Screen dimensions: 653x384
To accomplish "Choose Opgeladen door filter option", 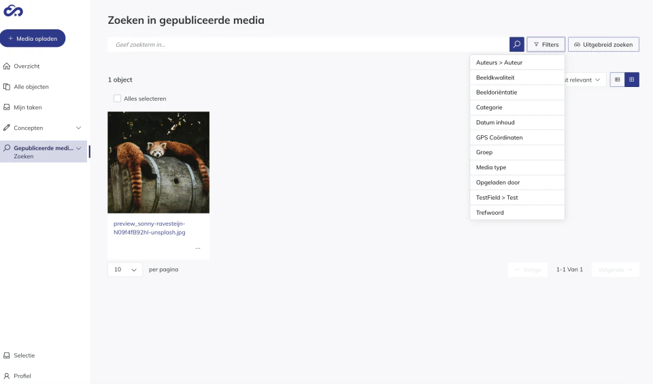I will pyautogui.click(x=517, y=182).
